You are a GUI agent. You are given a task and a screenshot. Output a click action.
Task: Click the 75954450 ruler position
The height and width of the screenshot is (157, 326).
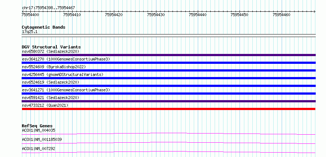pos(240,15)
